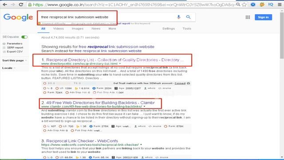
Task: Expand the Sort this page menu
Action: coord(15,60)
